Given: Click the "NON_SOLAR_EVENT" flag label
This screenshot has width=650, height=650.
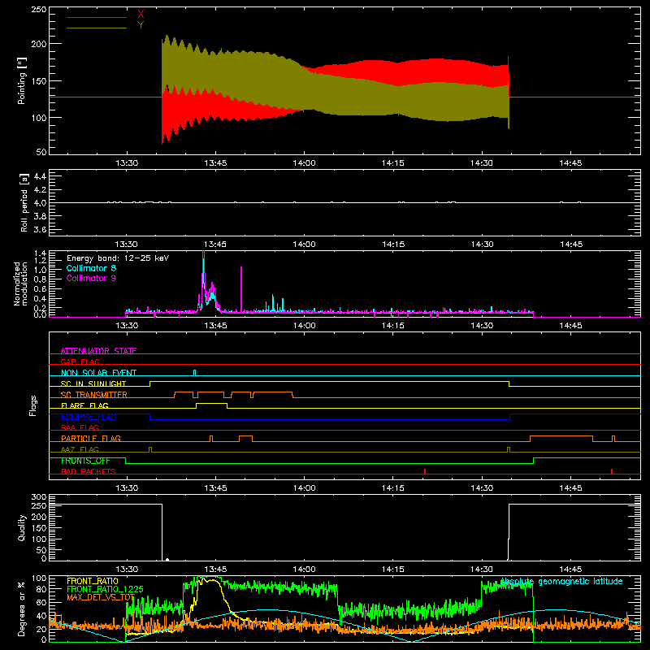Looking at the screenshot, I should point(98,373).
